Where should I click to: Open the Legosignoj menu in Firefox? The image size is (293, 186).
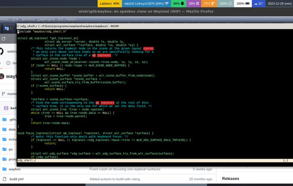(46, 19)
